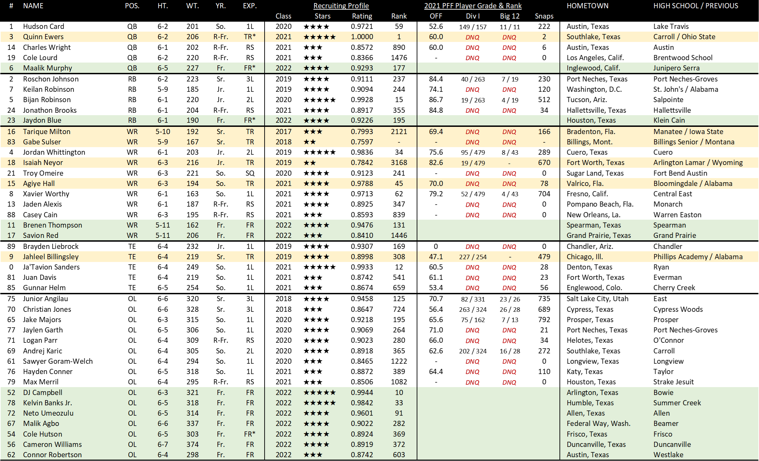Click Cameron Williams' weight 374
The height and width of the screenshot is (461, 759).
pyautogui.click(x=192, y=444)
